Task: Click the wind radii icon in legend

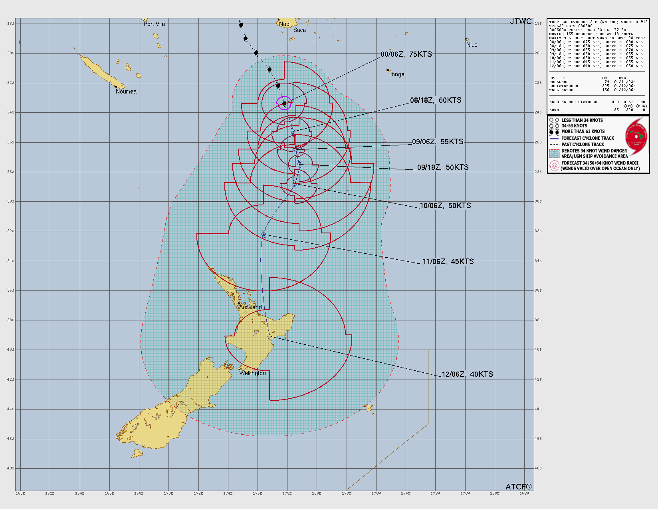Action: tap(554, 166)
